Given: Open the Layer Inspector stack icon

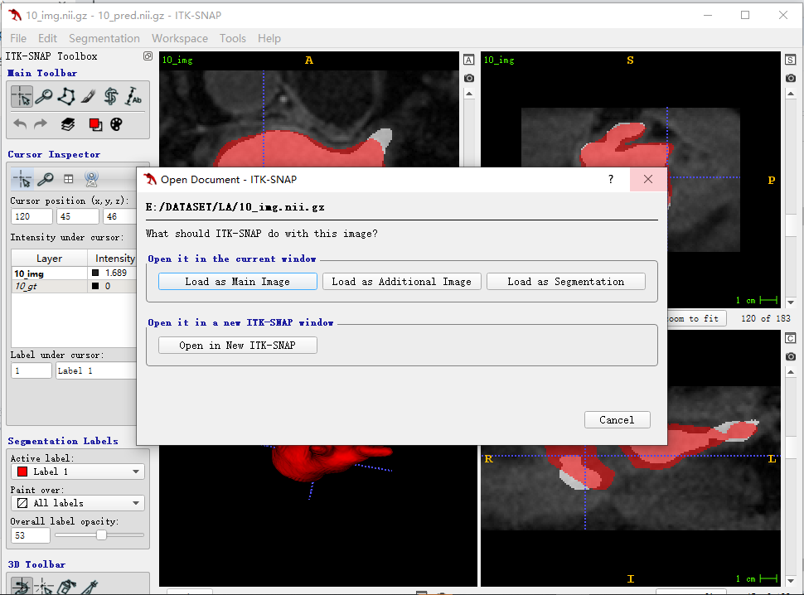Looking at the screenshot, I should pyautogui.click(x=68, y=124).
